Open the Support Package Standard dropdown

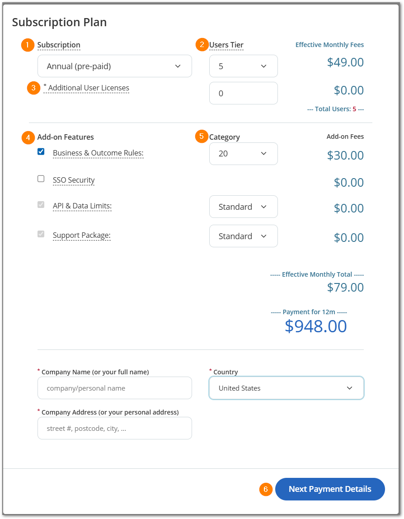coord(243,236)
